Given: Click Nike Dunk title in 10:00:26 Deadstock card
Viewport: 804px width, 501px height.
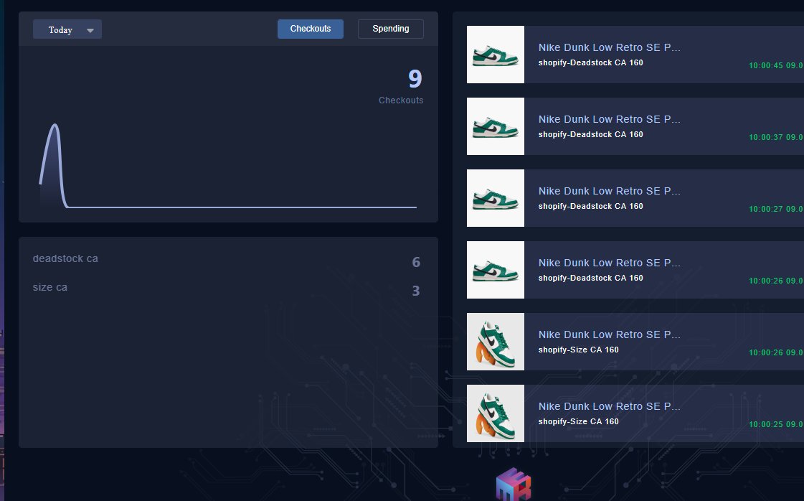Looking at the screenshot, I should (x=609, y=263).
